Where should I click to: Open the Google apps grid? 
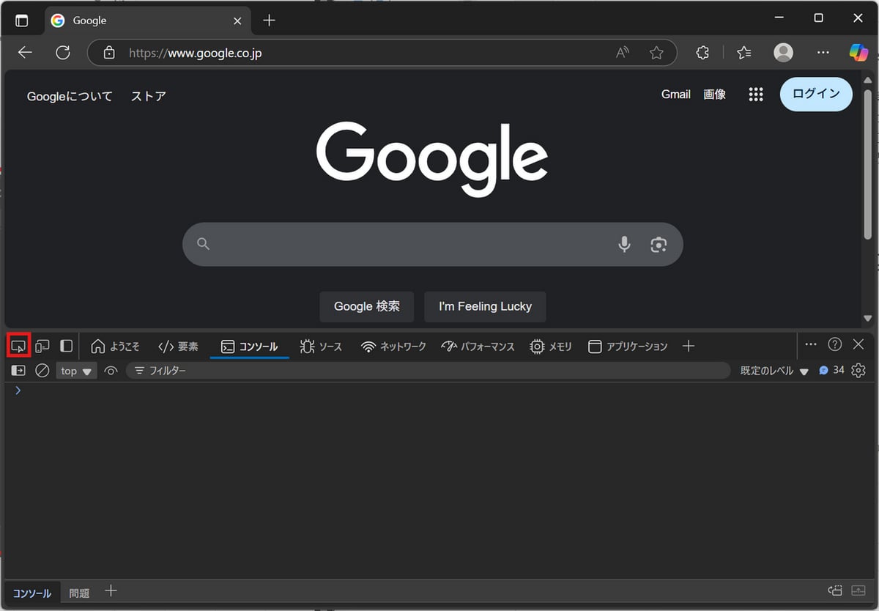756,95
